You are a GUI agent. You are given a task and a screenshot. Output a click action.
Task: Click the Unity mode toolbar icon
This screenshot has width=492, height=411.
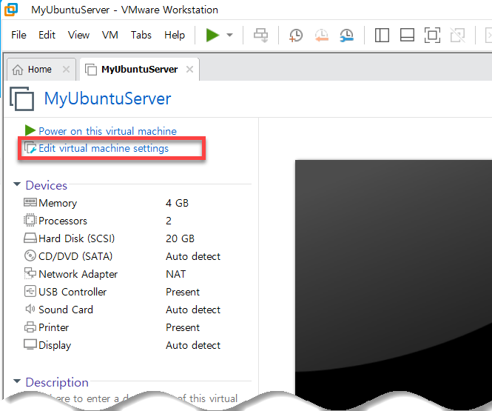point(457,35)
